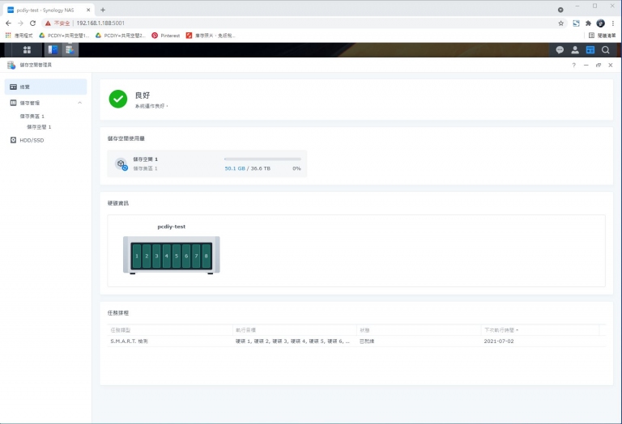This screenshot has height=424, width=622.
Task: Open the DSM user account options icon
Action: 575,50
